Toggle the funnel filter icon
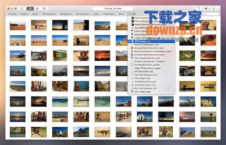Screen dimensions: 226x145 click(x=199, y=9)
